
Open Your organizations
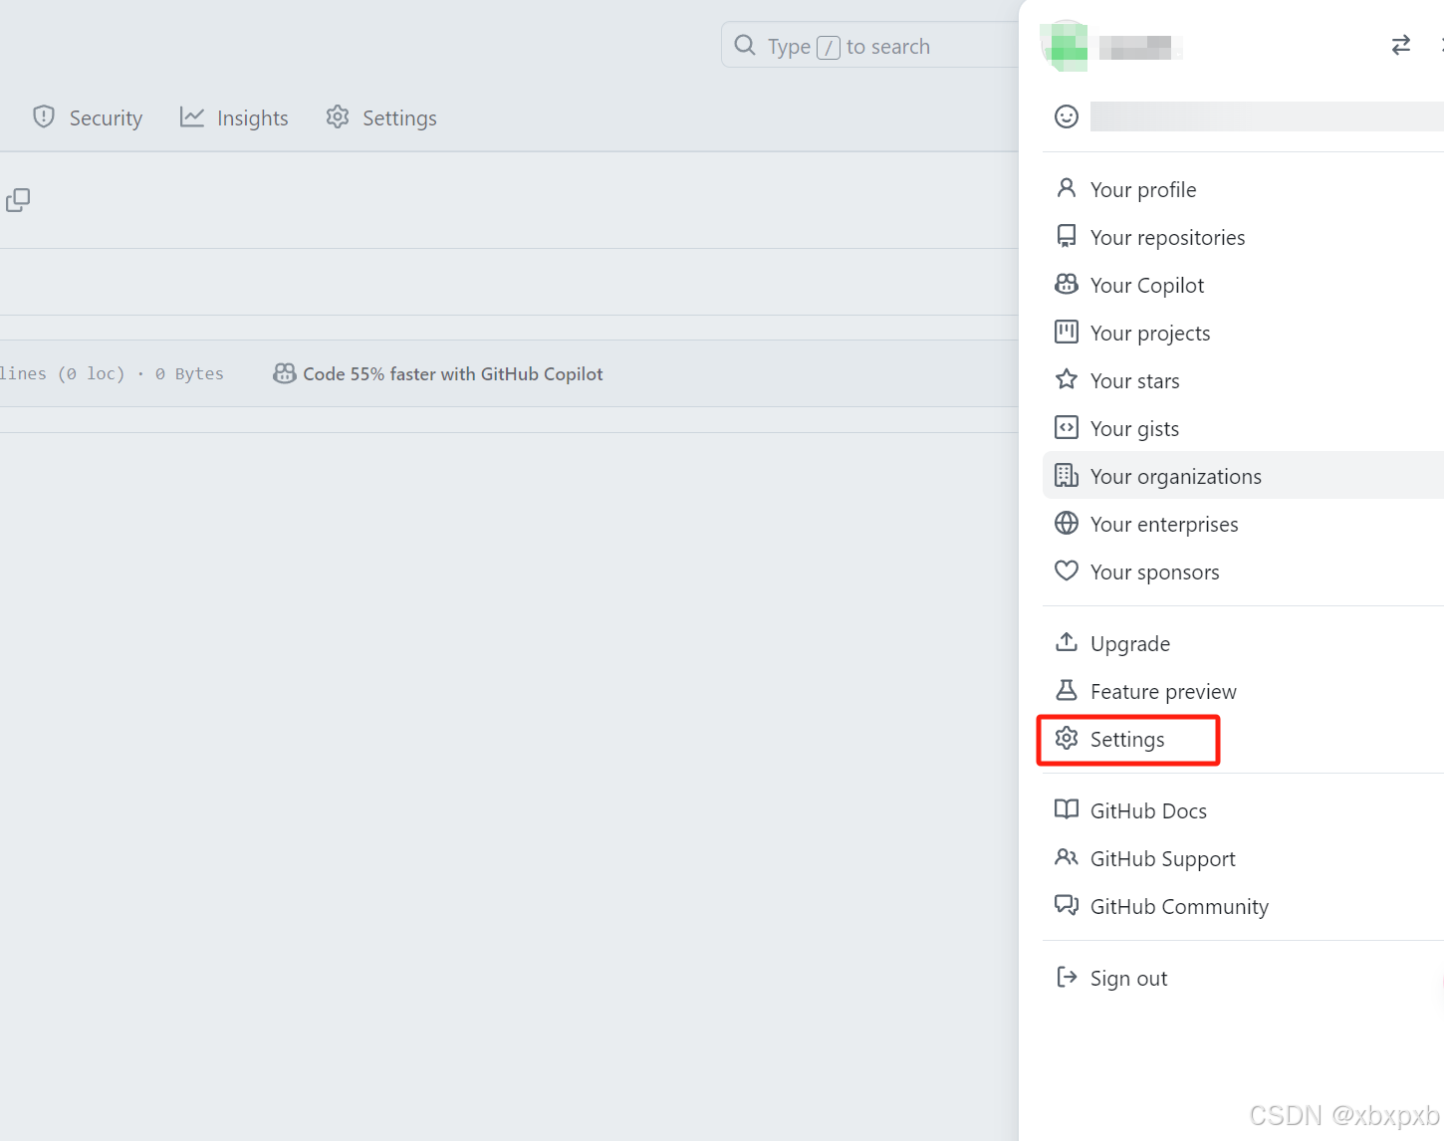click(x=1243, y=476)
